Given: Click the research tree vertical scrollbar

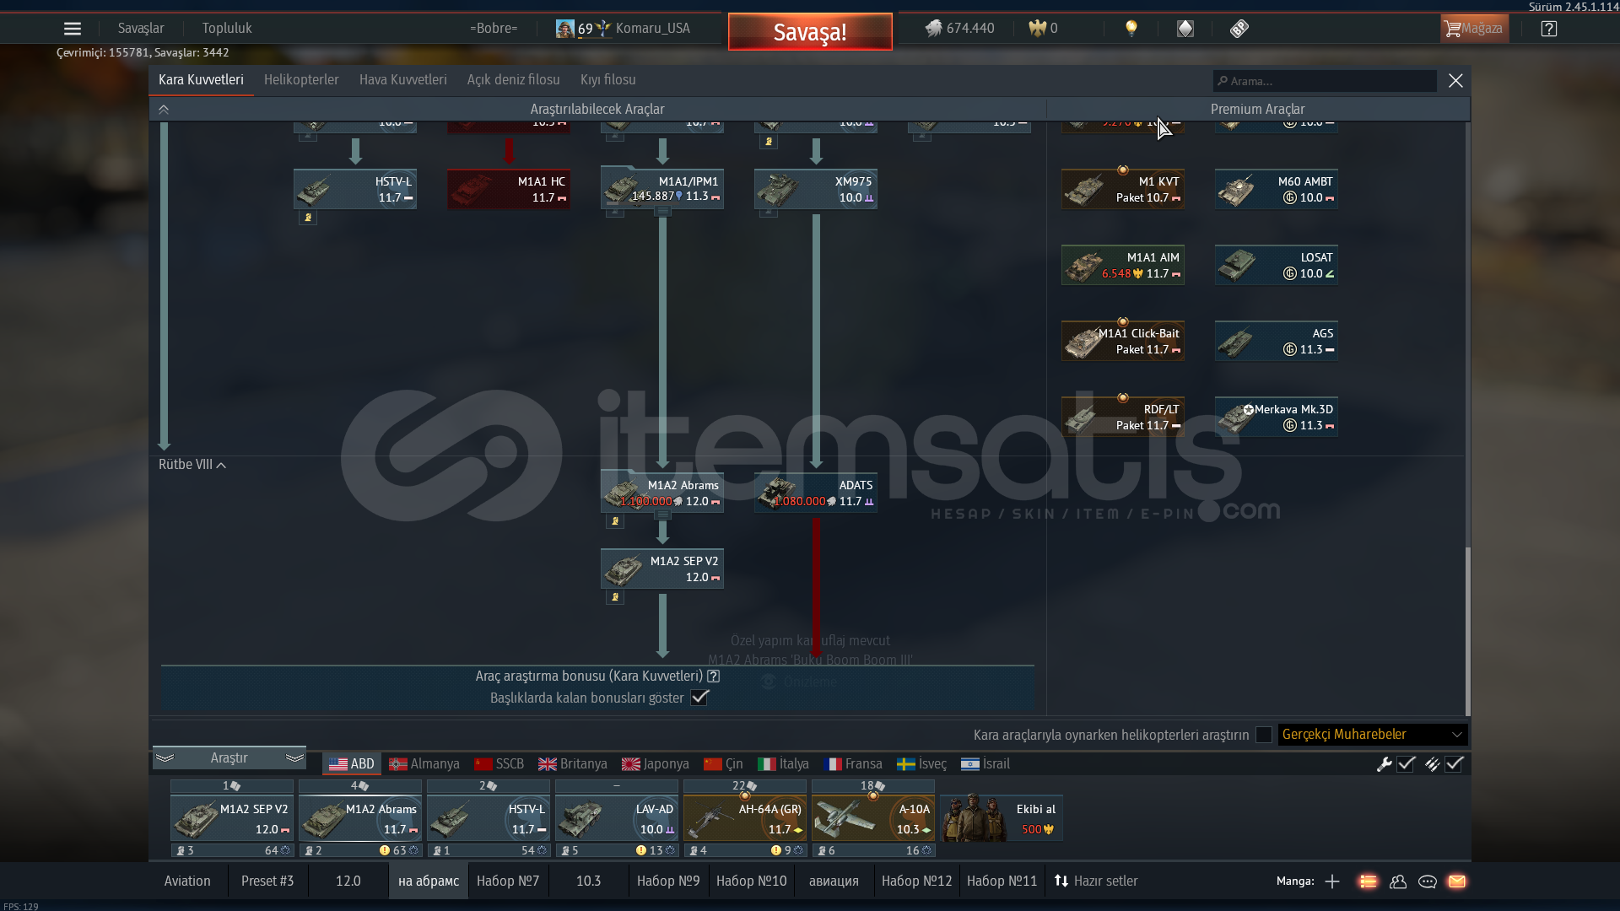Looking at the screenshot, I should coord(1468,630).
